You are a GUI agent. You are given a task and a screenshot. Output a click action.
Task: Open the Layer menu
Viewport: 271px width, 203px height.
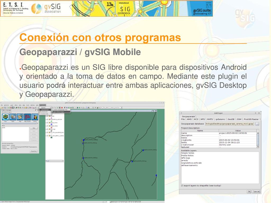point(12,105)
